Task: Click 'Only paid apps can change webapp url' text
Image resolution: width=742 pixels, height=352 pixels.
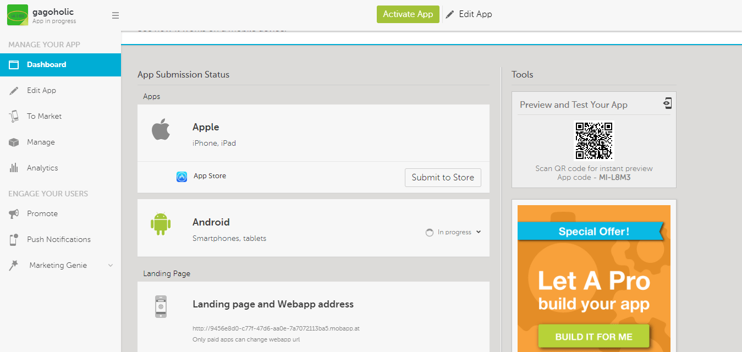Action: pos(246,339)
